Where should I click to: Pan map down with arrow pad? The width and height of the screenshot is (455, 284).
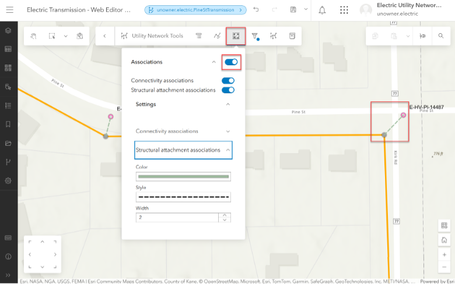tap(43, 267)
